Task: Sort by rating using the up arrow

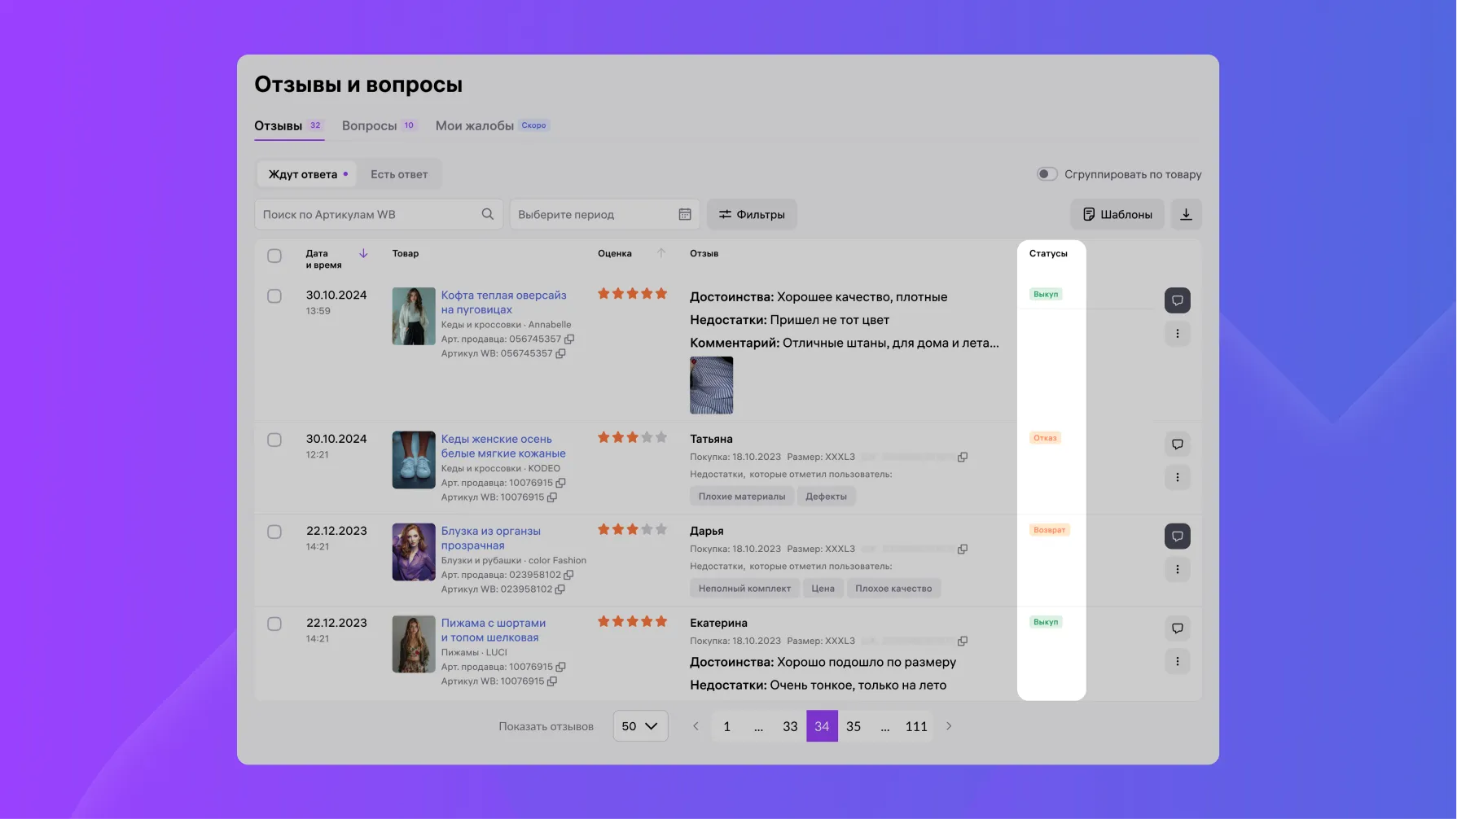Action: coord(661,253)
